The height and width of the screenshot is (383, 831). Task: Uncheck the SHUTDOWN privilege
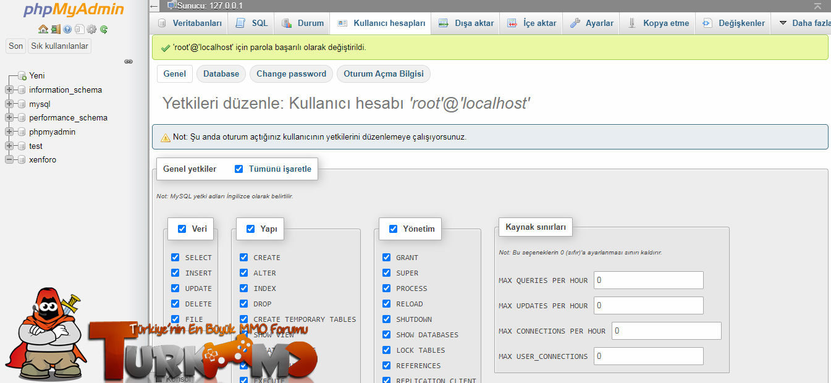tap(386, 319)
